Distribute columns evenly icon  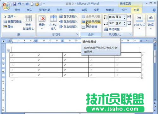[x=129, y=23]
